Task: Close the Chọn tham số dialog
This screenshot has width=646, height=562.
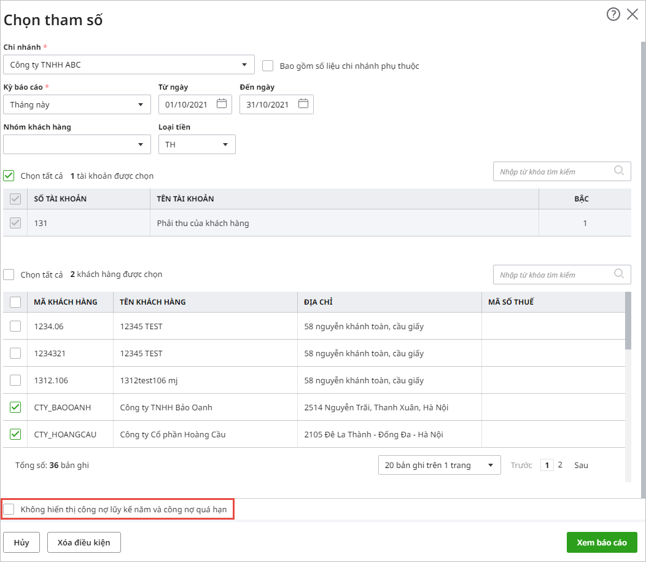Action: (632, 15)
